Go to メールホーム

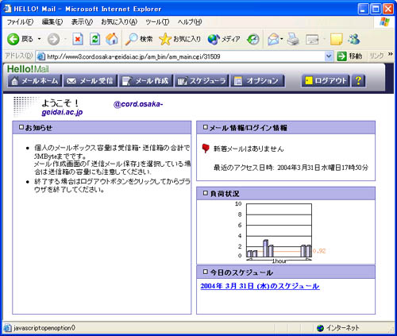point(35,81)
